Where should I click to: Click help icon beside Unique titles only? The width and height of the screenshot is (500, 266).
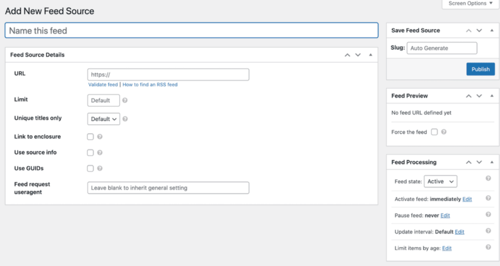(125, 119)
